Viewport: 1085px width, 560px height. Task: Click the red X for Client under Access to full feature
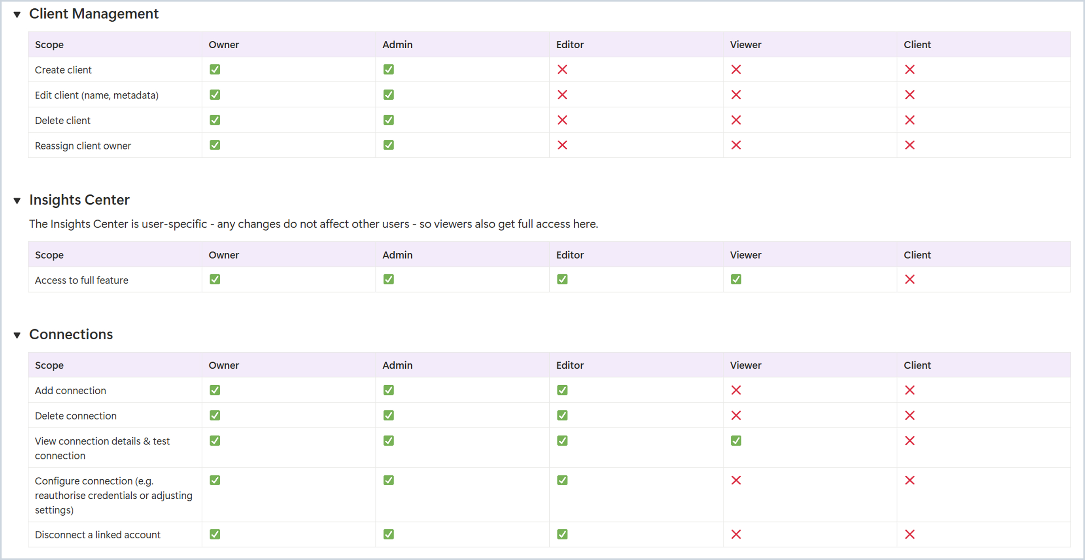(910, 279)
